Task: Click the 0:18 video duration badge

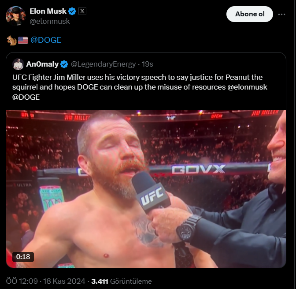Action: (x=23, y=256)
